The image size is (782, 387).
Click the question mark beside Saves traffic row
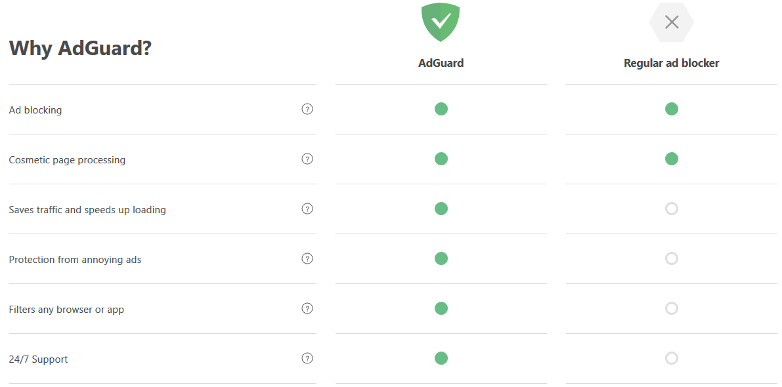click(307, 209)
